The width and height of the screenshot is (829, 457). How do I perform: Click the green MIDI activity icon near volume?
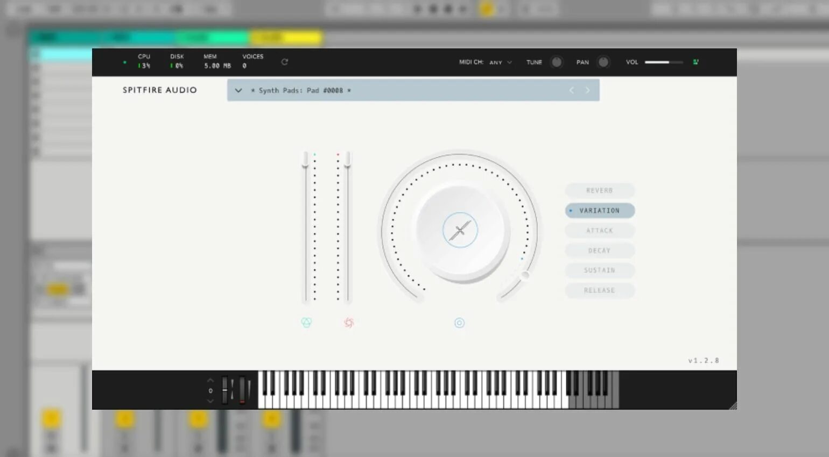point(695,62)
